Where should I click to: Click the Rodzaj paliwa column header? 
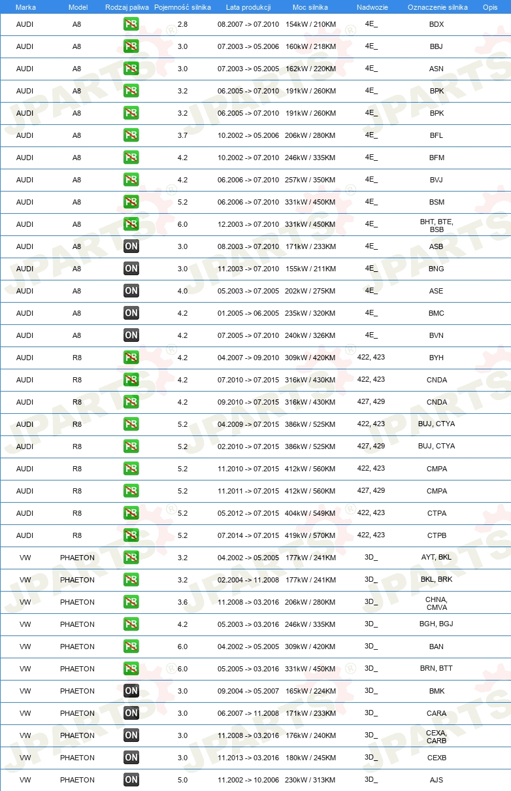[127, 7]
